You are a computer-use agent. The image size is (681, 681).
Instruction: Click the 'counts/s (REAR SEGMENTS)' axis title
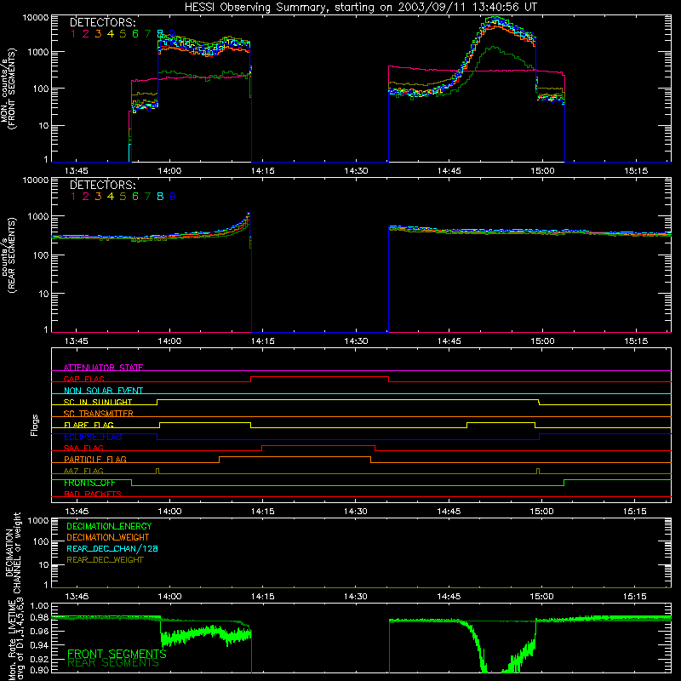coord(9,255)
